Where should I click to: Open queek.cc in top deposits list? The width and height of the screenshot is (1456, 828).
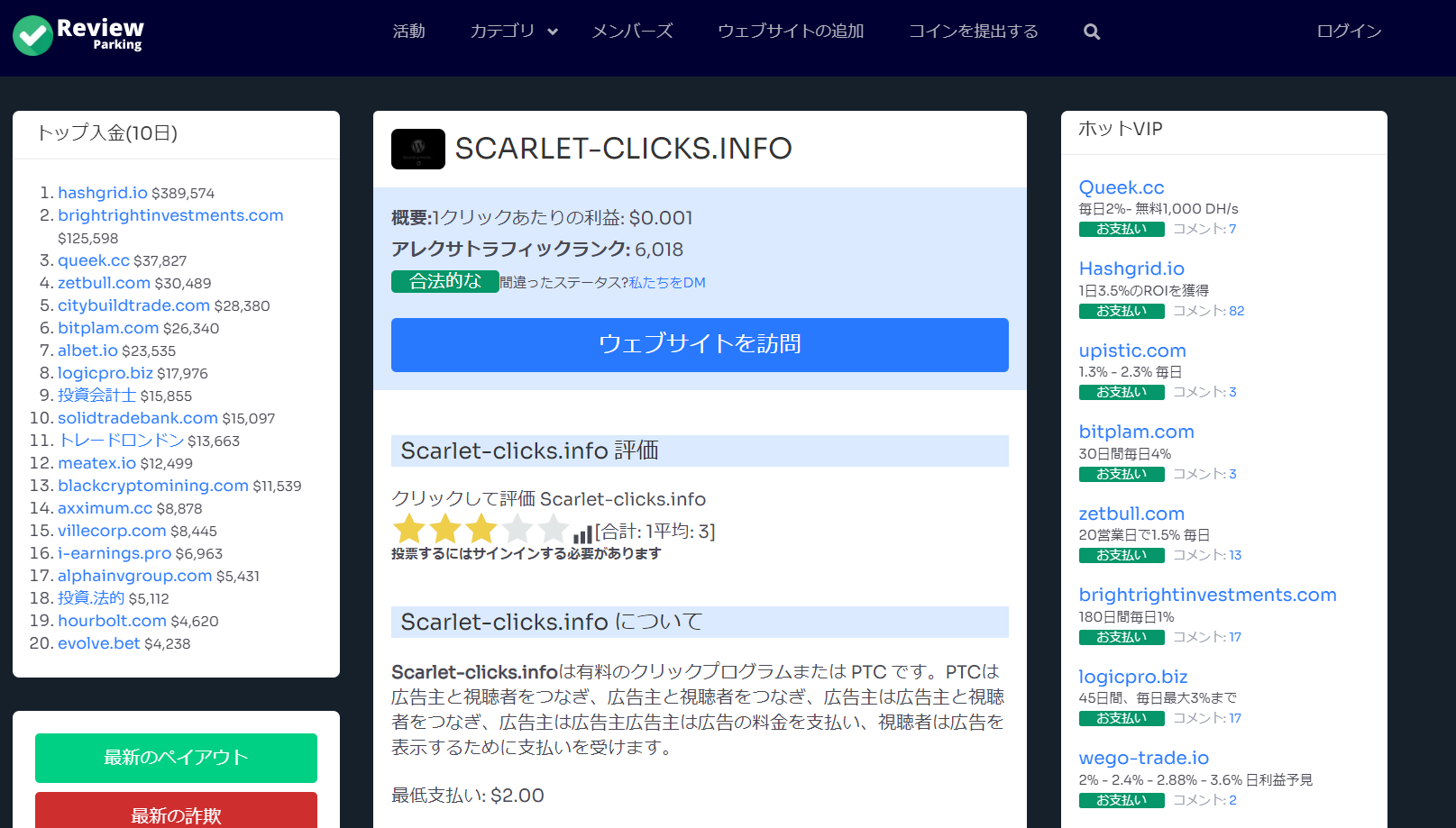94,260
